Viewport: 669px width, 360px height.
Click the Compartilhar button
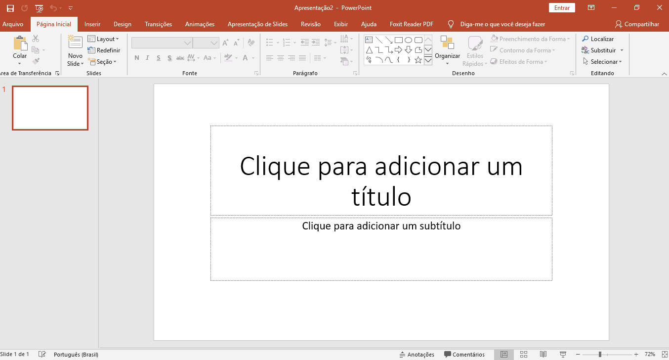coord(637,24)
